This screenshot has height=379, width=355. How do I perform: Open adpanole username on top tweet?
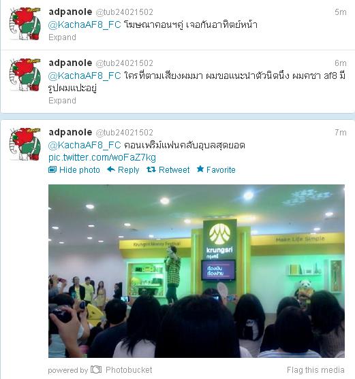click(70, 12)
